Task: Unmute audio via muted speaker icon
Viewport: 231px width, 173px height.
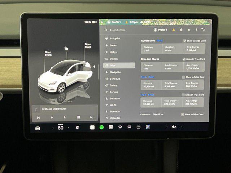Action: tap(174, 127)
